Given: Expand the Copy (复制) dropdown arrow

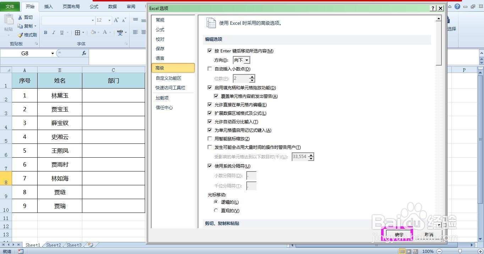Looking at the screenshot, I should tap(35, 26).
